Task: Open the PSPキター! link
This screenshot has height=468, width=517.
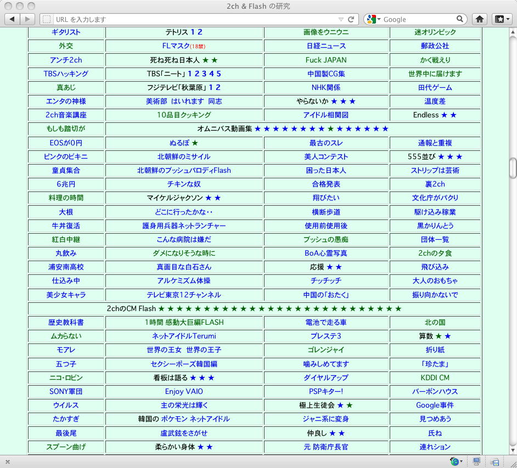Action: 326,392
